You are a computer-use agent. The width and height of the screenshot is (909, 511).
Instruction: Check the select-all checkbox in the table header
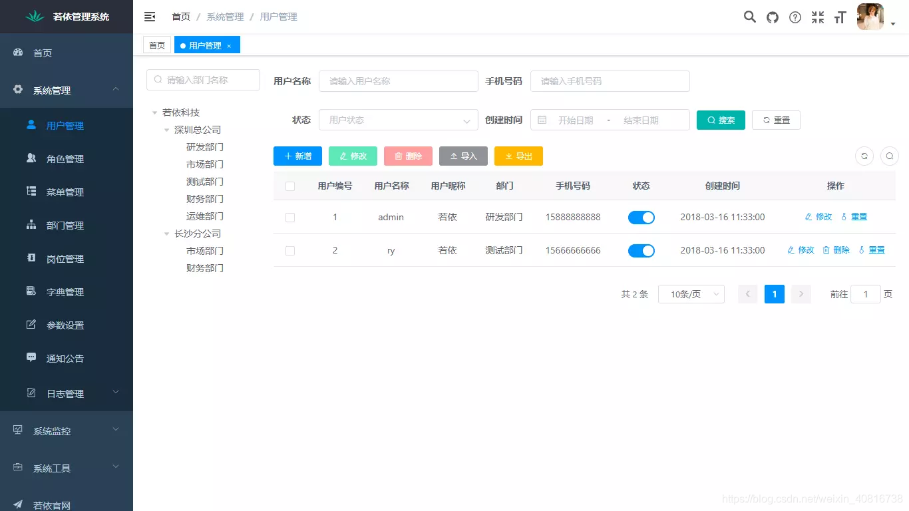[x=289, y=186]
